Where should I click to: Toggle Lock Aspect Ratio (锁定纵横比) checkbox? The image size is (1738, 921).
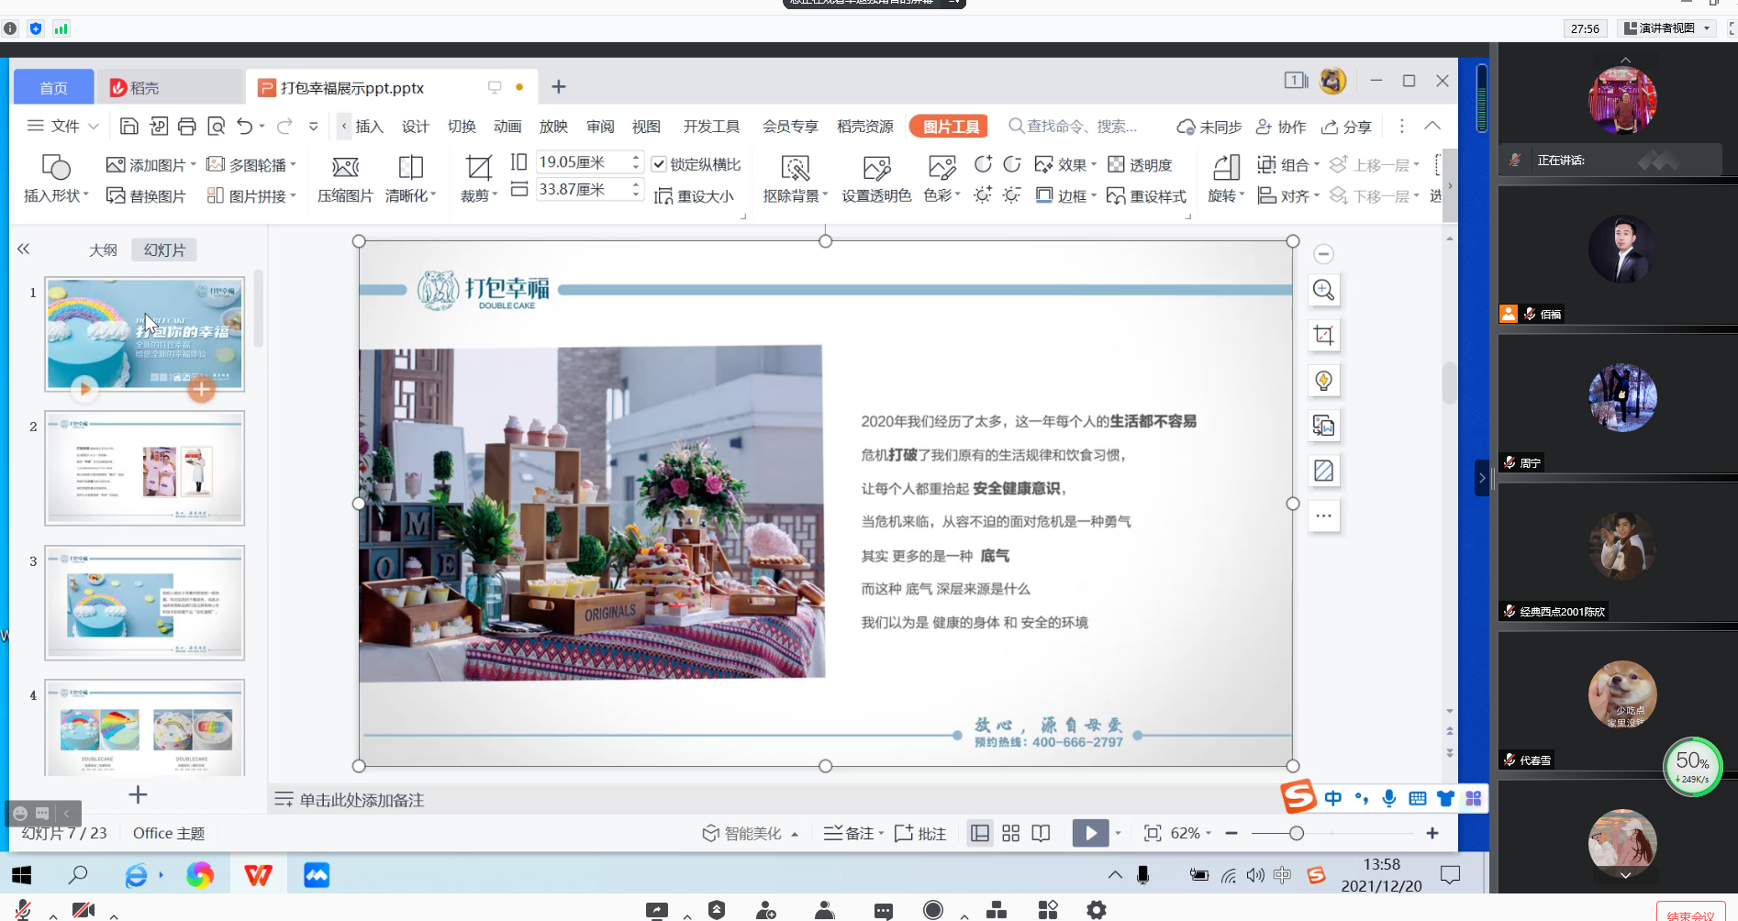pyautogui.click(x=659, y=164)
